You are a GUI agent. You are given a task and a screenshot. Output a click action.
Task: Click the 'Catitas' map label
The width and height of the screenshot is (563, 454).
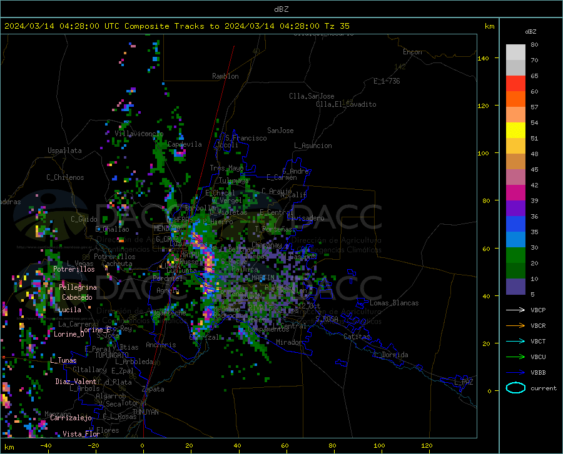(357, 337)
